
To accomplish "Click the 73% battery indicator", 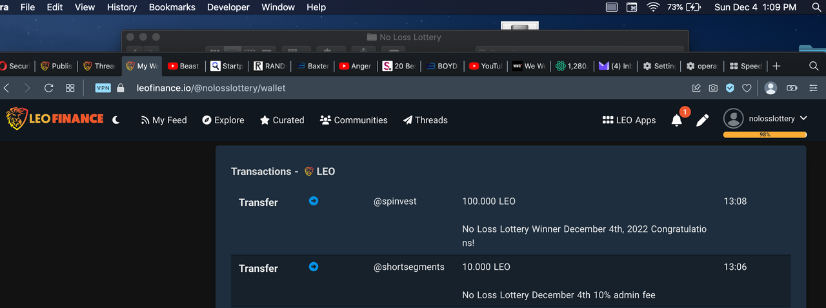I will (x=684, y=7).
